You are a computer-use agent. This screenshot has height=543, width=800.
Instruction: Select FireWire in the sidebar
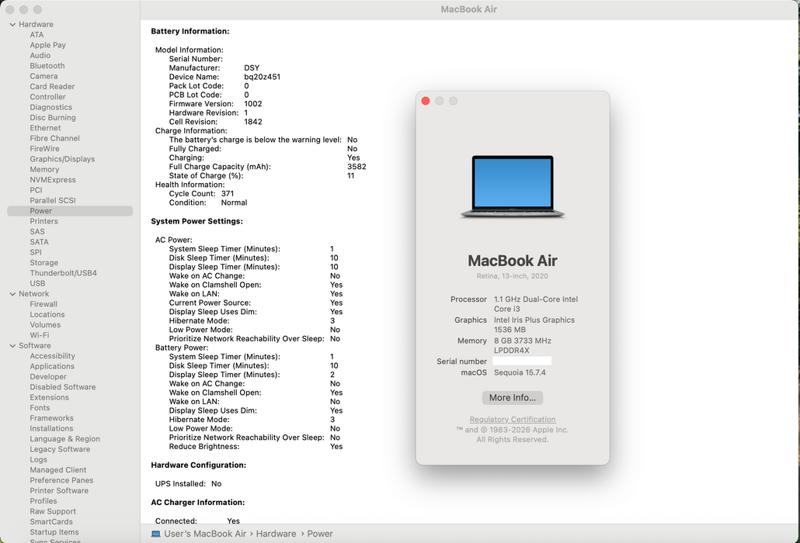44,149
